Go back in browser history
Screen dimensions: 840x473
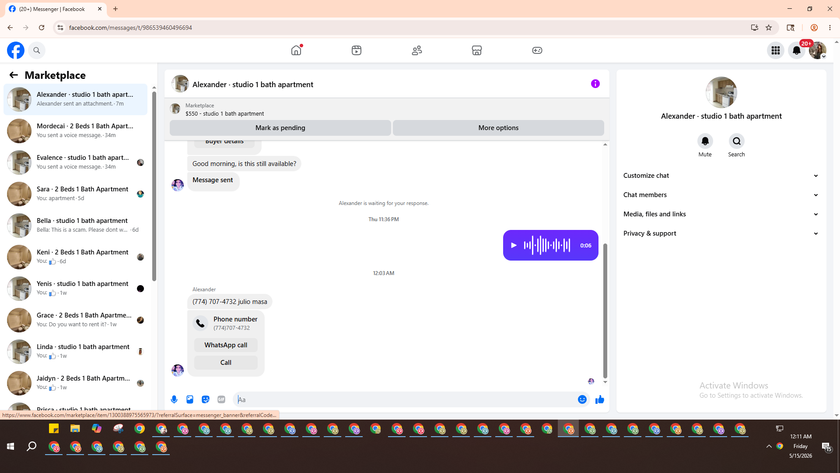(10, 28)
